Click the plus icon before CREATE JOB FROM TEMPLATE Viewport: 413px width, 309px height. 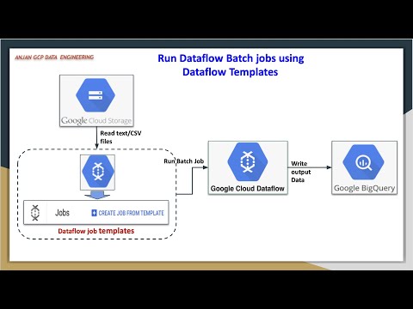point(94,213)
